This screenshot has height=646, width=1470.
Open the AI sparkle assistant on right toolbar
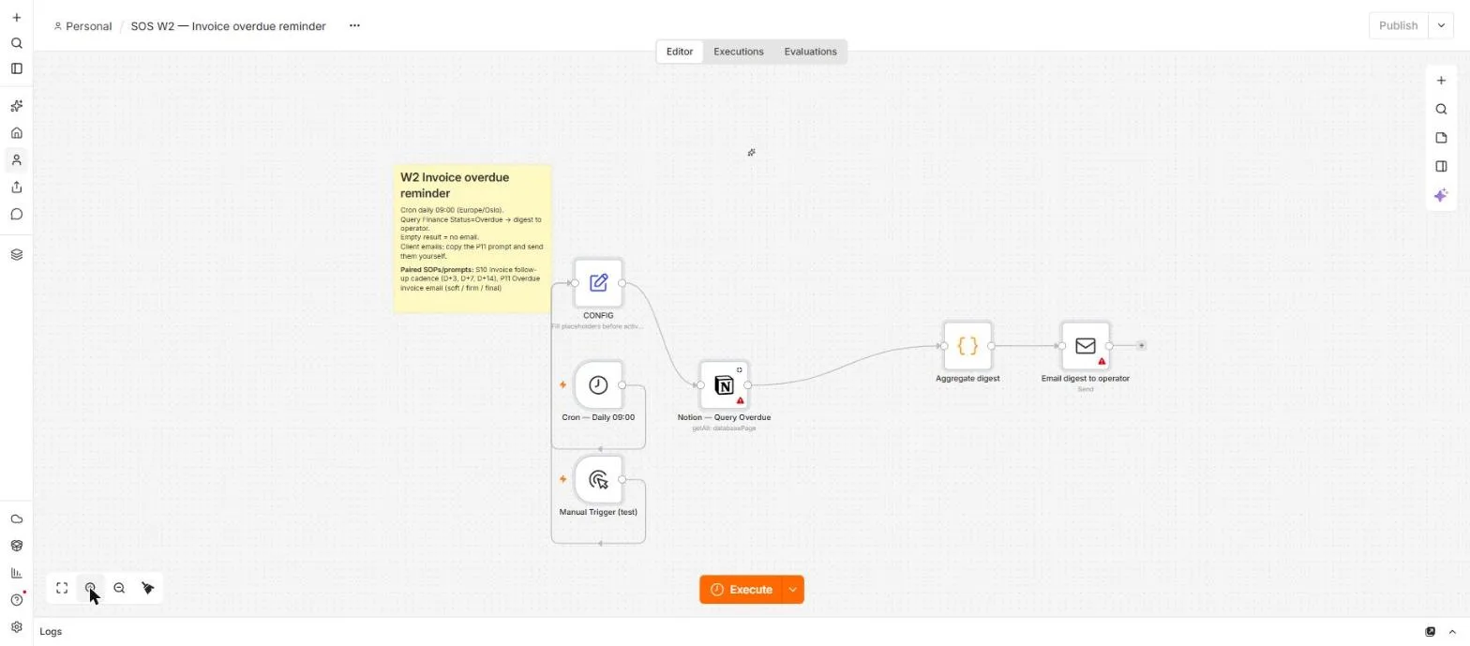[x=1441, y=196]
